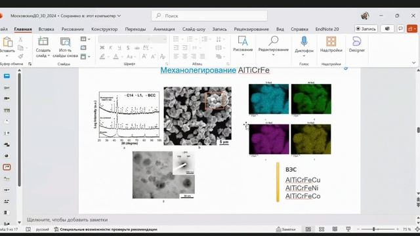The image size is (420, 236).
Task: Click the text highlight color pen icon
Action: (102, 56)
